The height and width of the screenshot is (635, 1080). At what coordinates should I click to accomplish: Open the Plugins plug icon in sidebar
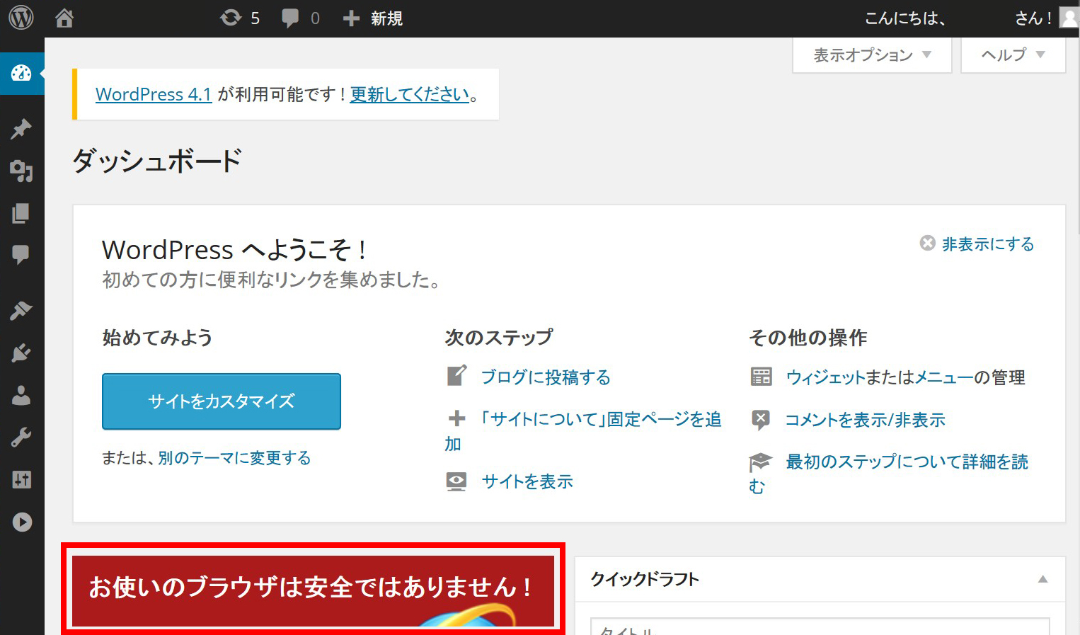point(21,353)
